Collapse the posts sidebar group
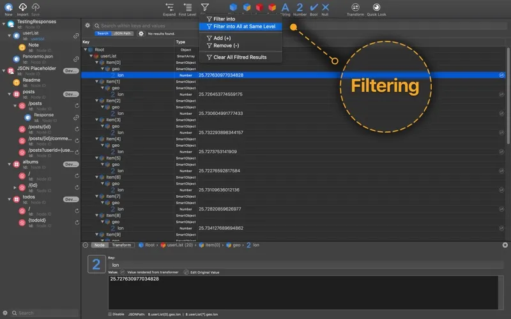The width and height of the screenshot is (511, 319). pyautogui.click(x=9, y=94)
